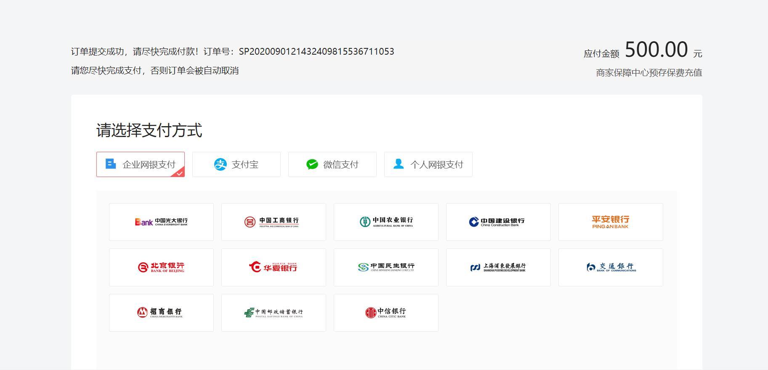The width and height of the screenshot is (768, 370).
Task: Choose 中国邮政储蓄银行 Postal Savings Bank
Action: coord(274,313)
